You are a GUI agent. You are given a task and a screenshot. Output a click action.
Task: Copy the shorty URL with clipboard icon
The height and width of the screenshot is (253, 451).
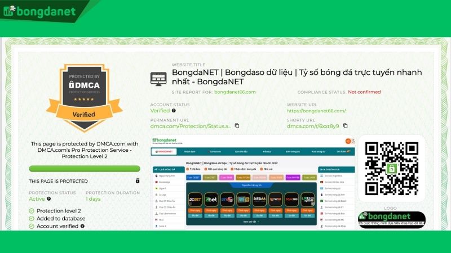click(x=345, y=126)
